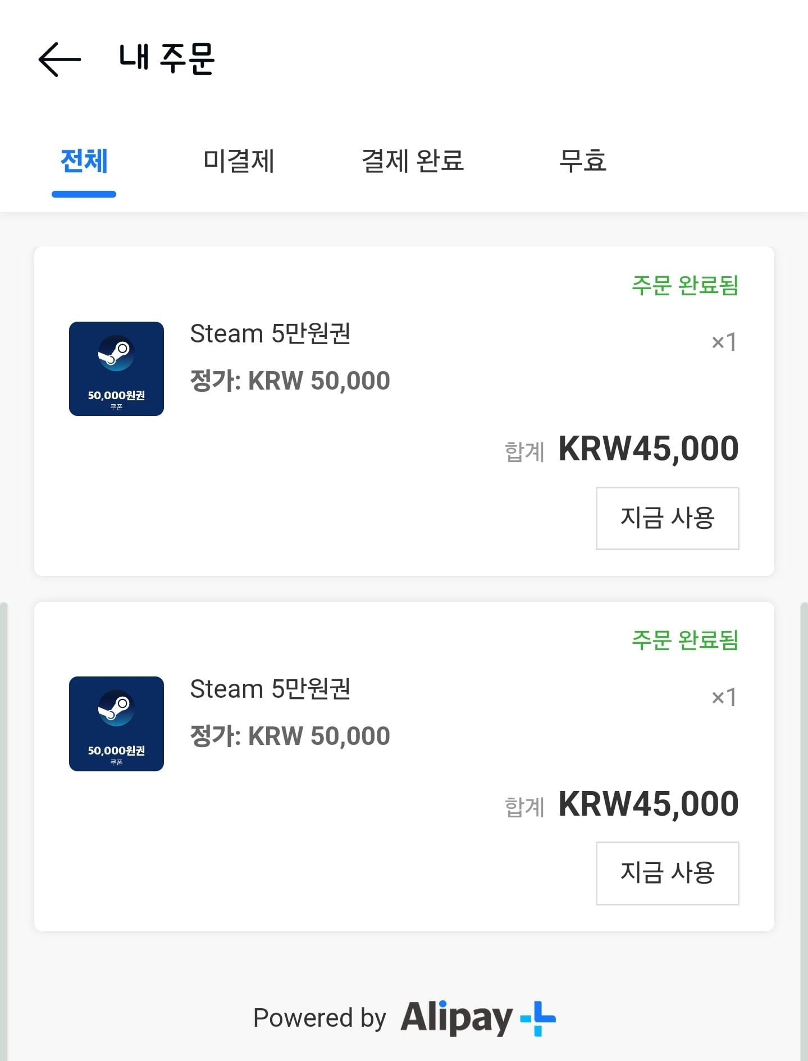Click second order's 정가: KRW 50,000 text
The image size is (808, 1061).
click(x=290, y=736)
